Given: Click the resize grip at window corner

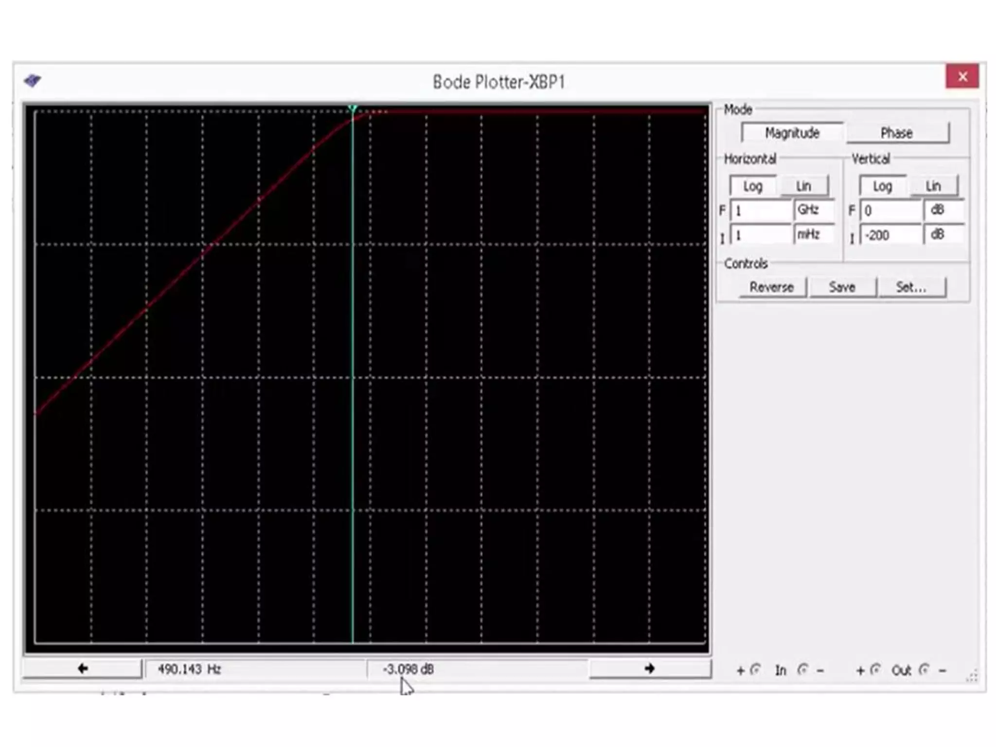Looking at the screenshot, I should tap(972, 676).
